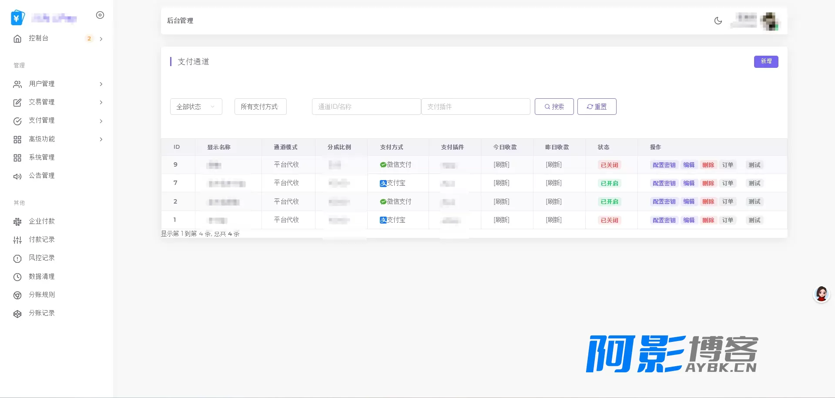Click the 企业付款 sidebar icon
The width and height of the screenshot is (835, 398).
(x=17, y=222)
